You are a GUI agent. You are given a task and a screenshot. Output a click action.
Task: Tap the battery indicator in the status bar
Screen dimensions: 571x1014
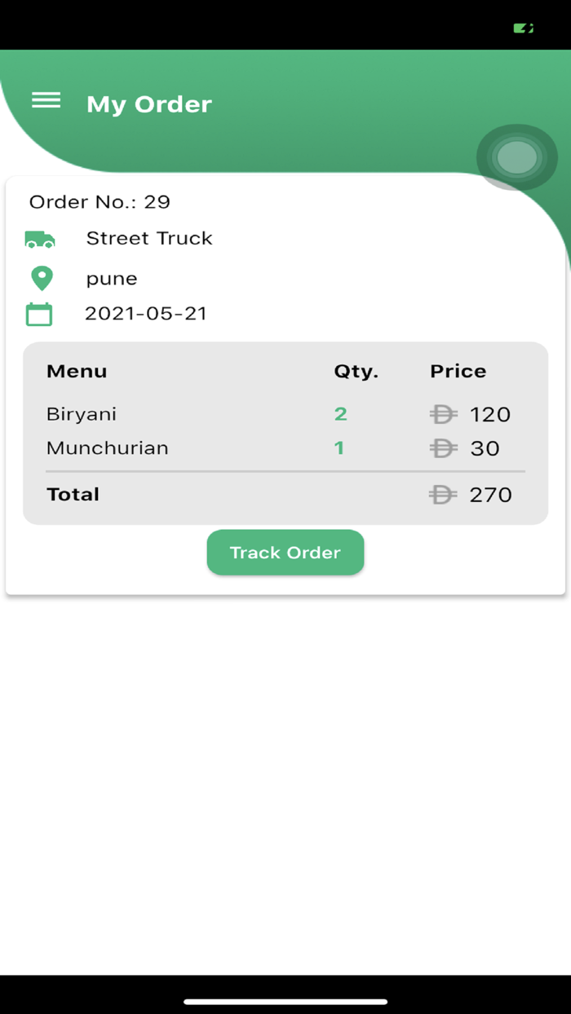pyautogui.click(x=523, y=27)
